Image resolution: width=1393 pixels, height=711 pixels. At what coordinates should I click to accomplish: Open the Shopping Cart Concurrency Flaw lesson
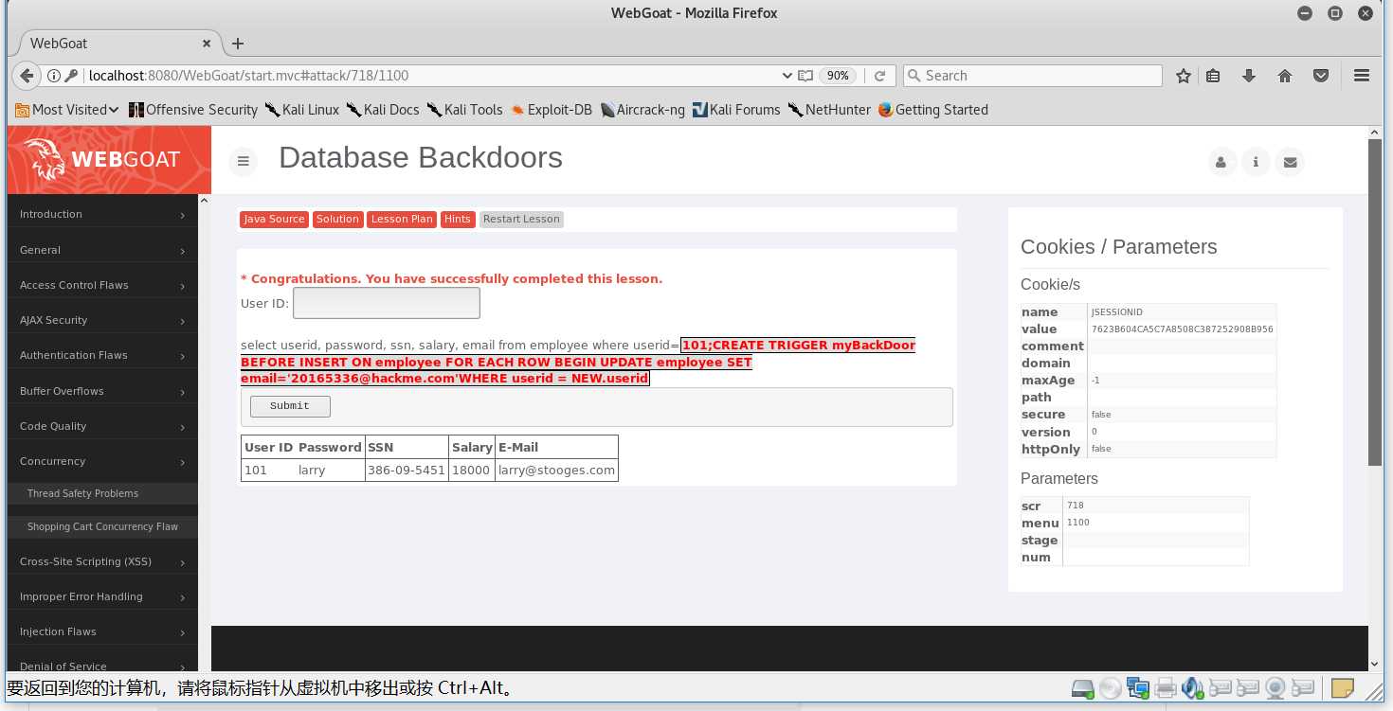click(102, 526)
